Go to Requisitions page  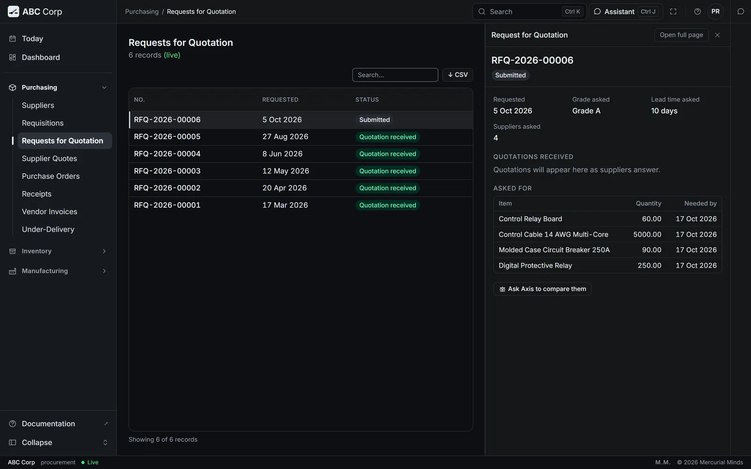pos(65,123)
